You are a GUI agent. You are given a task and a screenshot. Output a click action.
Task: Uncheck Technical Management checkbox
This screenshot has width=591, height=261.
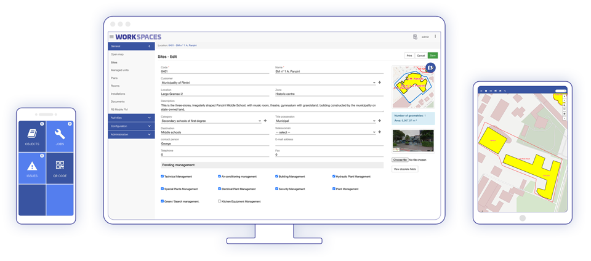point(163,177)
